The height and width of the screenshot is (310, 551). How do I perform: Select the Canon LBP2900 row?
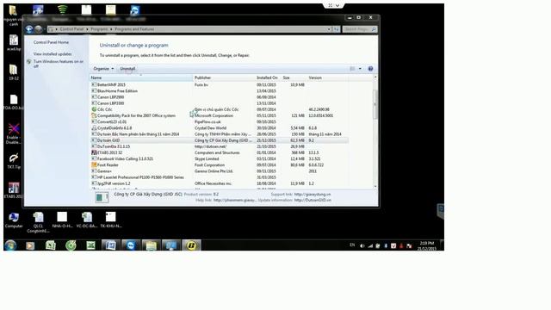pos(220,97)
